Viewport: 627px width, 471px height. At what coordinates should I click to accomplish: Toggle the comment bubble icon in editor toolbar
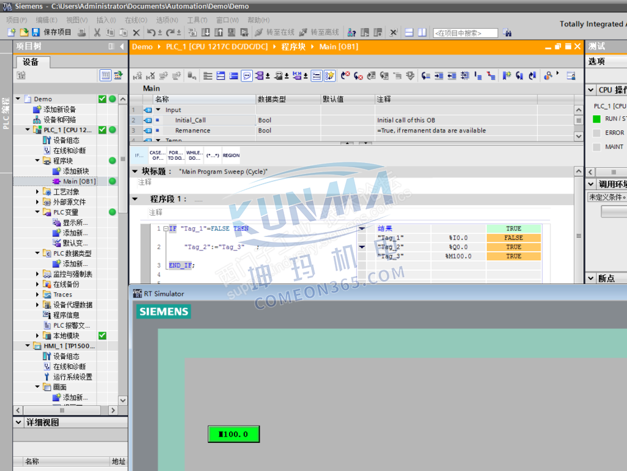(x=247, y=75)
